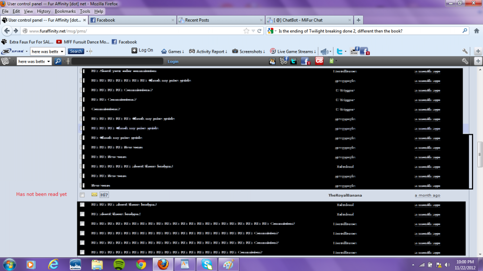This screenshot has width=483, height=271.
Task: Open the Xfire logo dropdown arrow
Action: pos(26,51)
